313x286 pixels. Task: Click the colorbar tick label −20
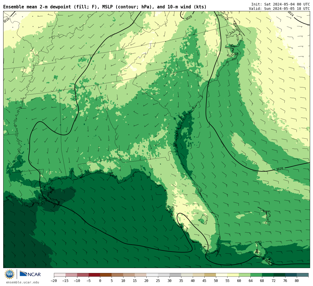tap(54, 281)
